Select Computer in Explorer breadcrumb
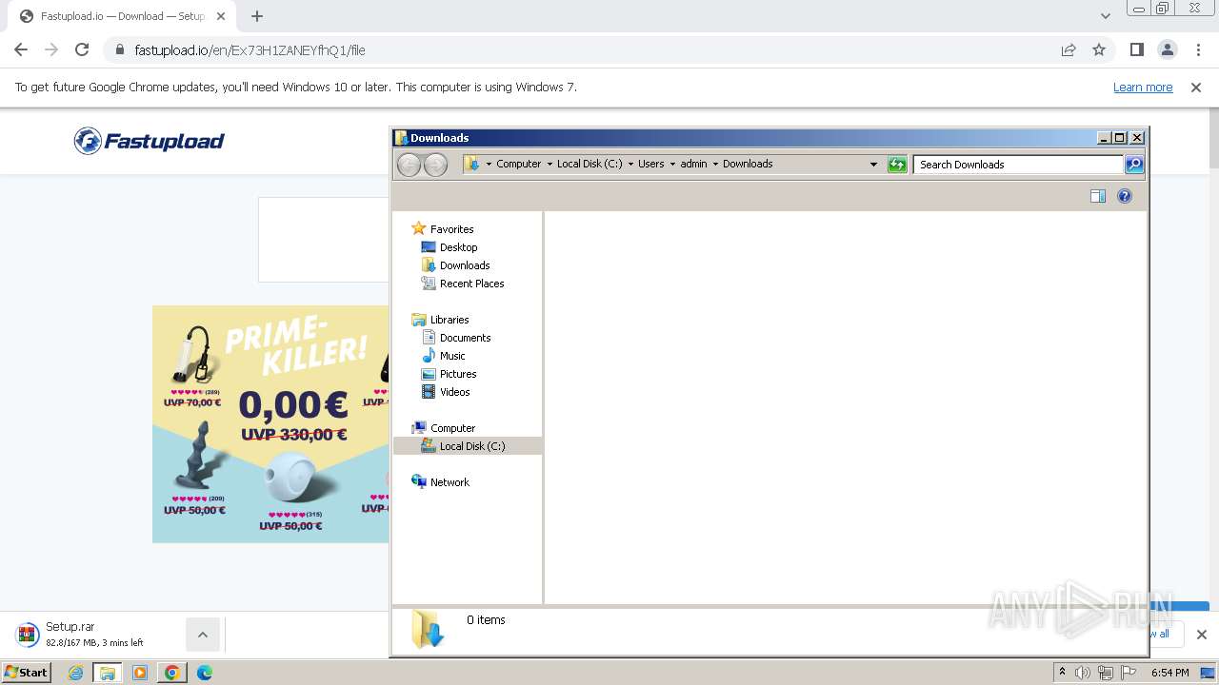This screenshot has height=685, width=1219. [519, 164]
